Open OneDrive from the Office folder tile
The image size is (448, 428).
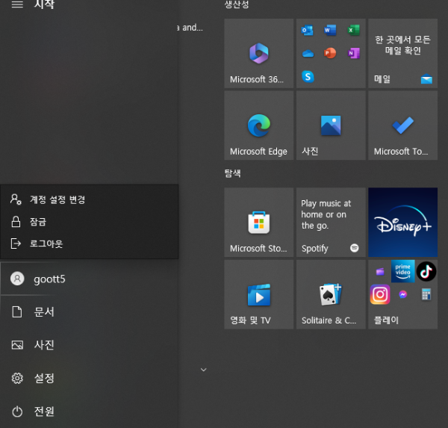click(308, 54)
